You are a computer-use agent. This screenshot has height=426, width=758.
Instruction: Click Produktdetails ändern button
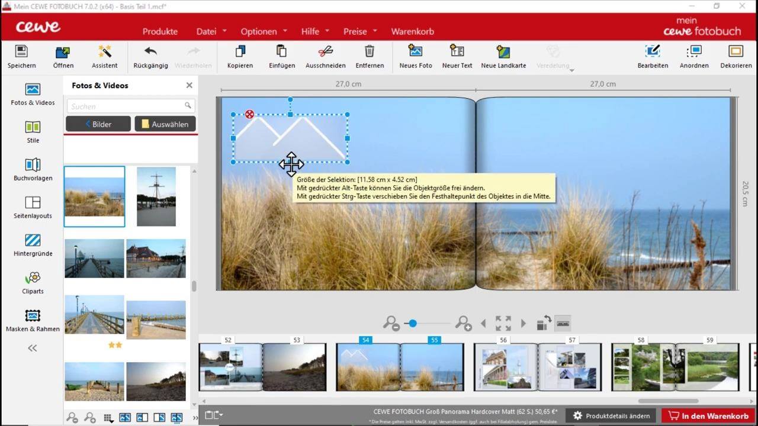[611, 416]
